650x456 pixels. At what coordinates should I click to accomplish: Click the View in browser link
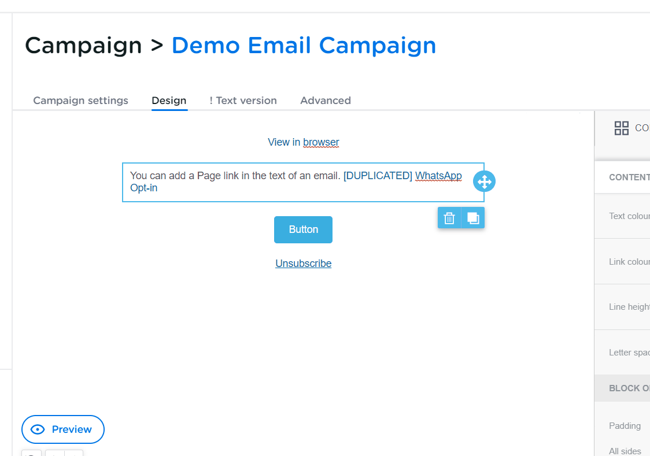click(x=303, y=142)
